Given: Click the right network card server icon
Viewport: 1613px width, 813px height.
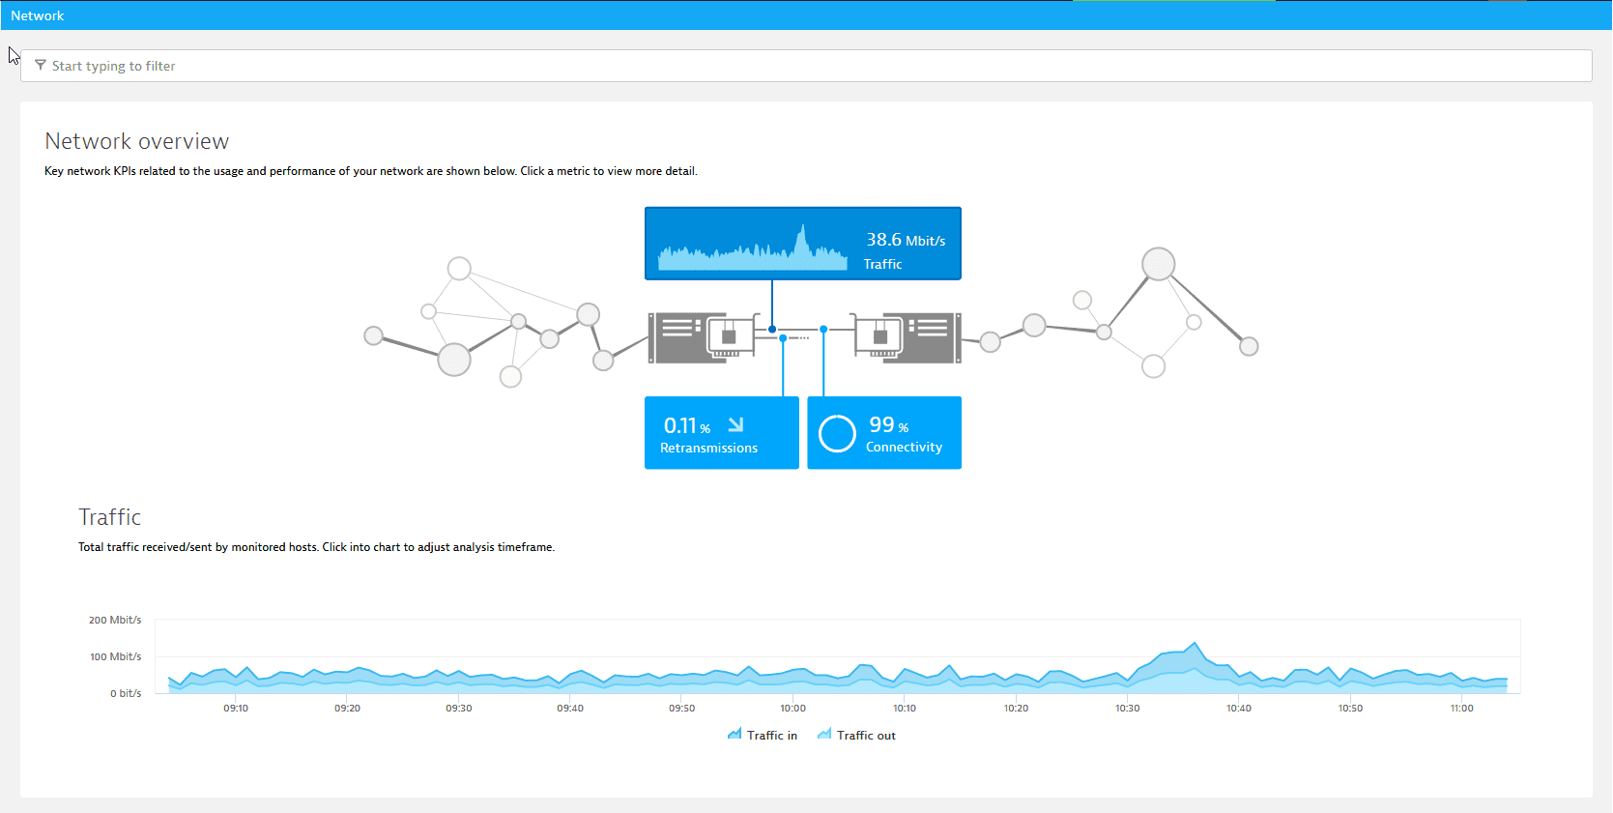Looking at the screenshot, I should (x=907, y=337).
